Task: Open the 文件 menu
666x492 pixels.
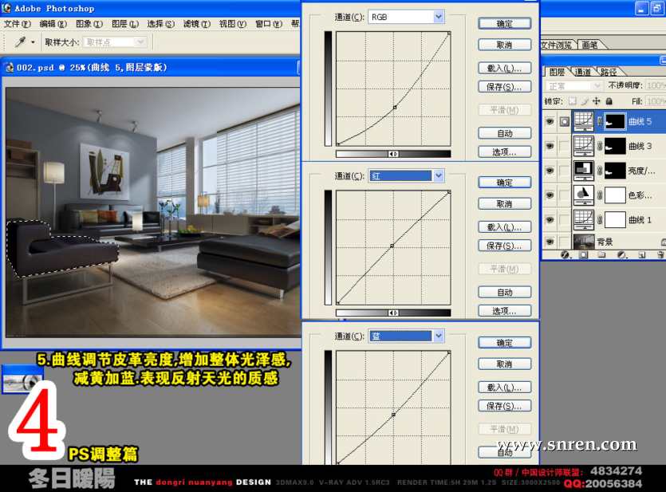Action: (18, 24)
